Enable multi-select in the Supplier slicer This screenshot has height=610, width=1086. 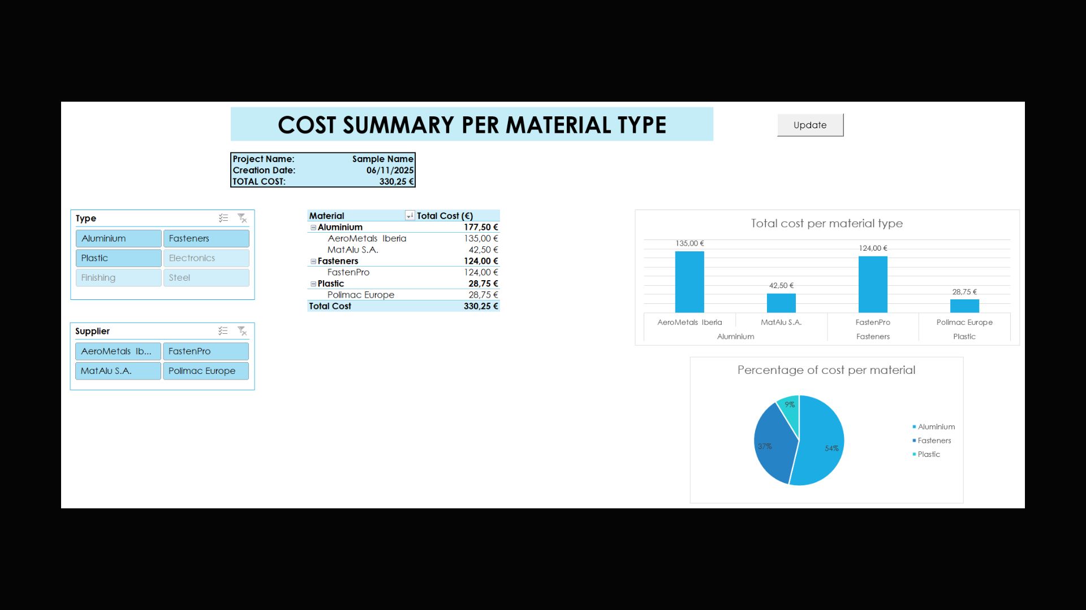coord(223,331)
